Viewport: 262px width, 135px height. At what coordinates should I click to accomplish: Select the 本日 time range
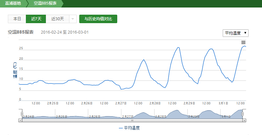[17, 19]
